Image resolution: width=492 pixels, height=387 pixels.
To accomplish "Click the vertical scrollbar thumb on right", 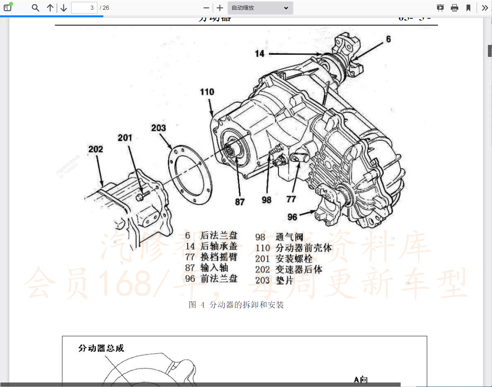I will click(x=490, y=50).
